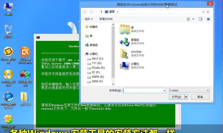Select 收藏夹 in the navigation pane

pyautogui.click(x=91, y=27)
